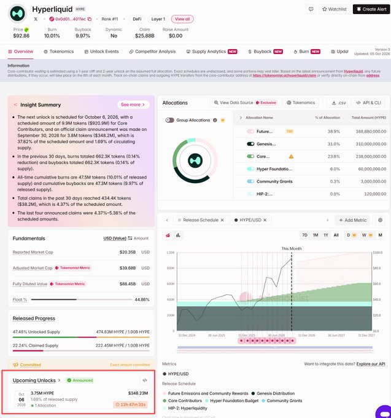Toggle Community Grants allocation switch
Viewport: 391px width, 418px height.
click(x=250, y=181)
